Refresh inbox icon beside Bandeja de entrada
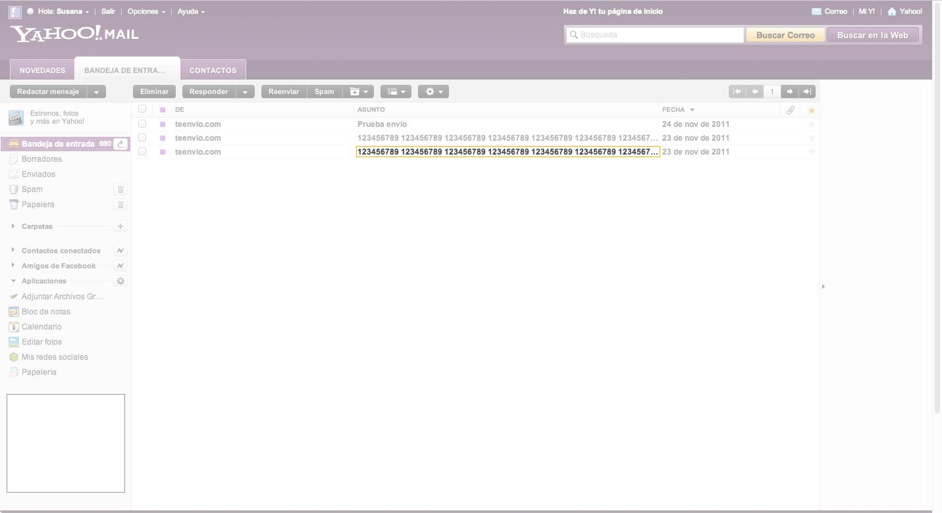Image resolution: width=942 pixels, height=513 pixels. pos(120,144)
